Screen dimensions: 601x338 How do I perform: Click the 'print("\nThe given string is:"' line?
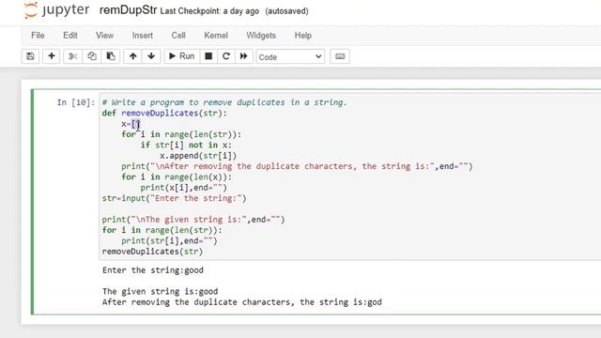(193, 220)
